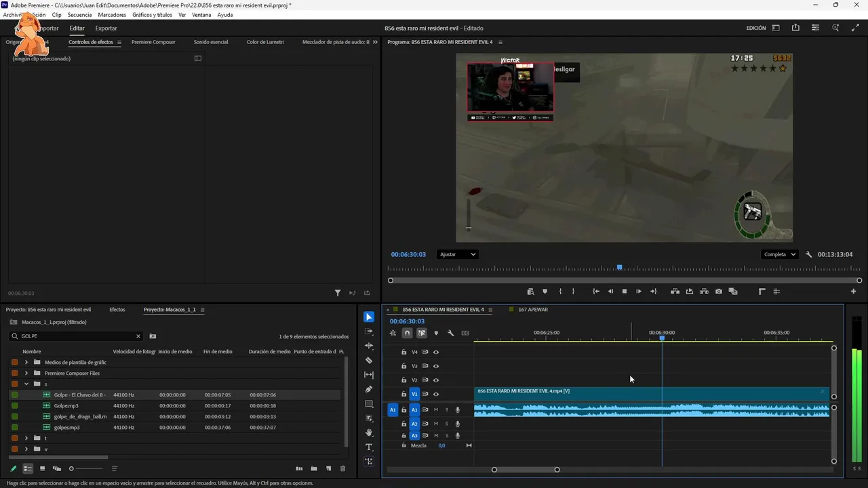This screenshot has width=868, height=488.
Task: Select the Razor tool
Action: tap(369, 361)
